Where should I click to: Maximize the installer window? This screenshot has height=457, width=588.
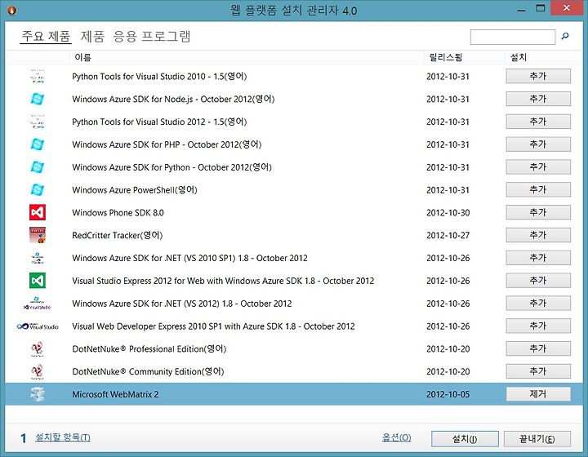[540, 8]
